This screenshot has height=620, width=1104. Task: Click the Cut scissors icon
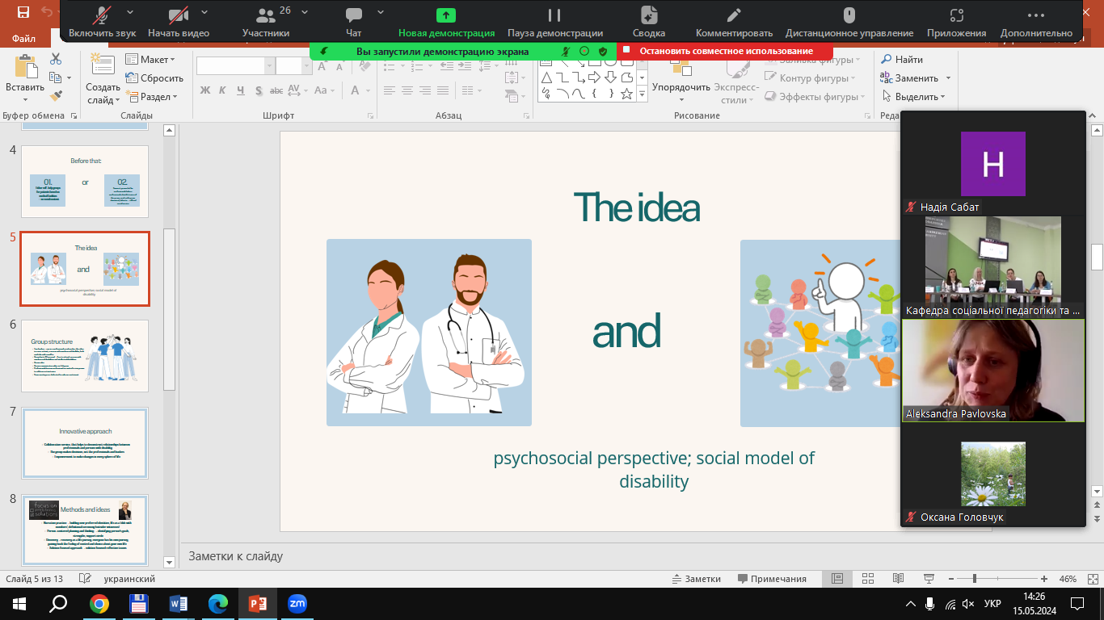(x=56, y=59)
